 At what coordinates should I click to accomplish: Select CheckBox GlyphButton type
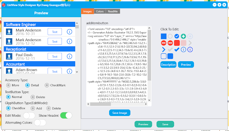point(8,108)
